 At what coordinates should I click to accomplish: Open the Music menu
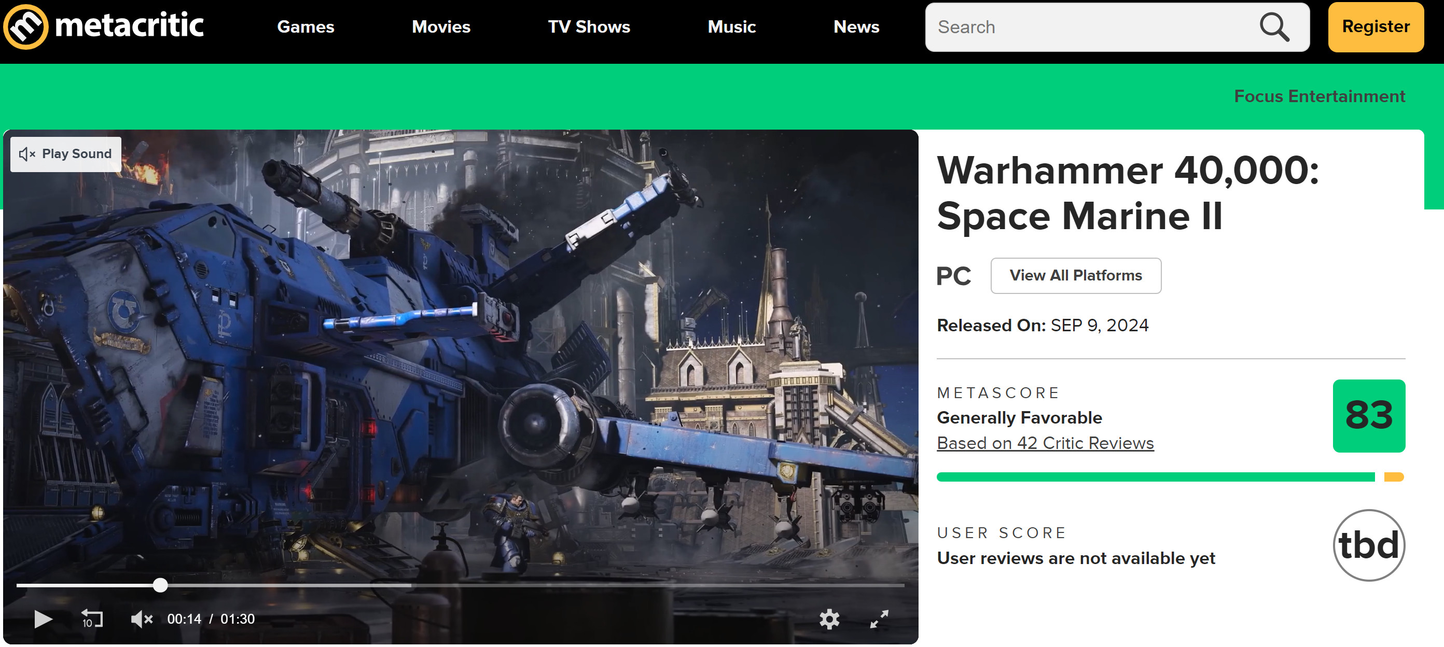tap(731, 27)
